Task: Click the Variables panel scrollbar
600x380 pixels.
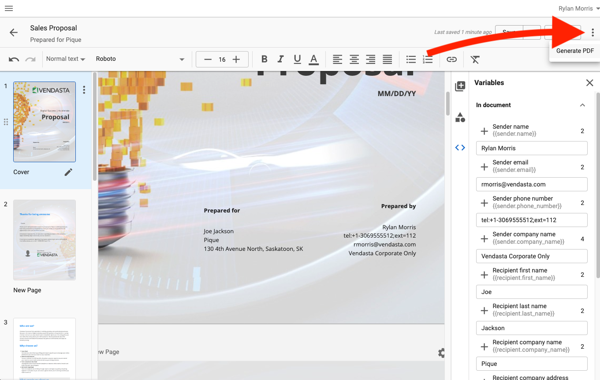Action: click(598, 185)
